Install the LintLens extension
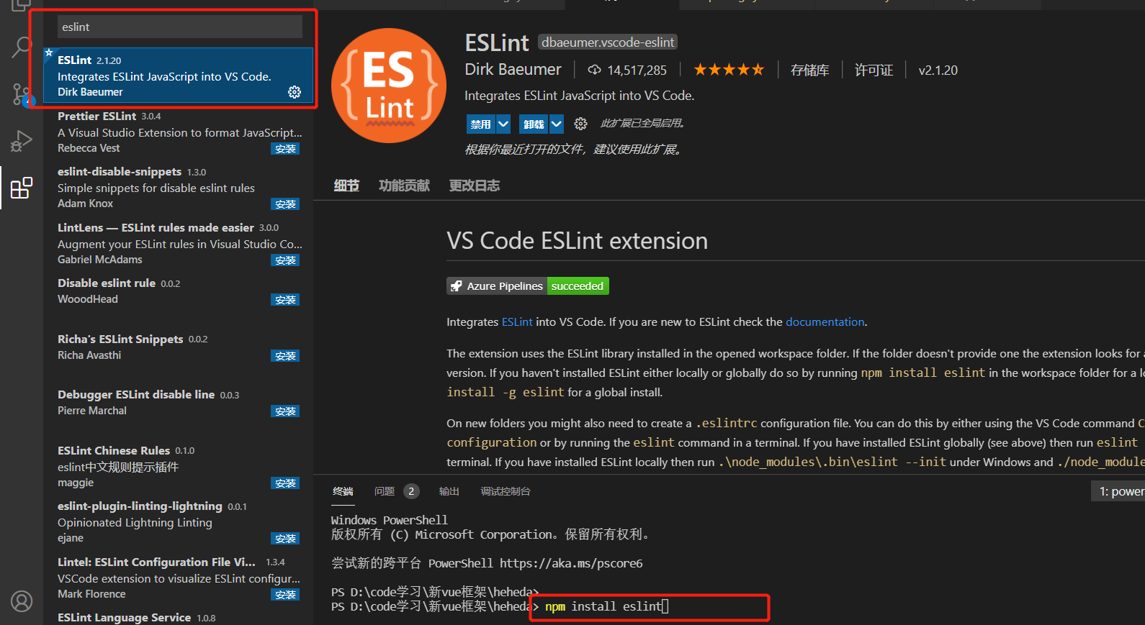The height and width of the screenshot is (625, 1145). (x=285, y=260)
